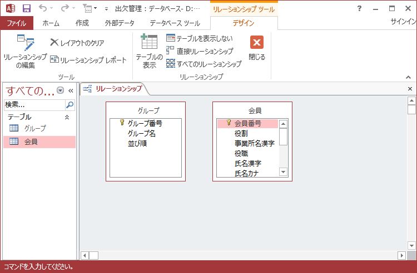The height and width of the screenshot is (273, 417).
Task: Click the horizontal scrollbar thumb
Action: [93, 255]
